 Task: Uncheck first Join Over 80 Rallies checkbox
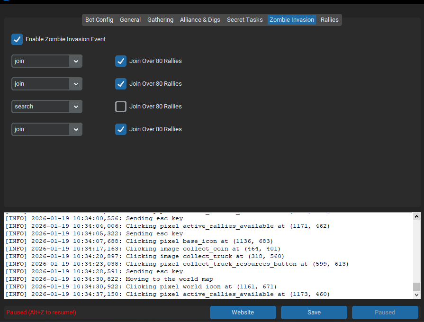coord(121,61)
